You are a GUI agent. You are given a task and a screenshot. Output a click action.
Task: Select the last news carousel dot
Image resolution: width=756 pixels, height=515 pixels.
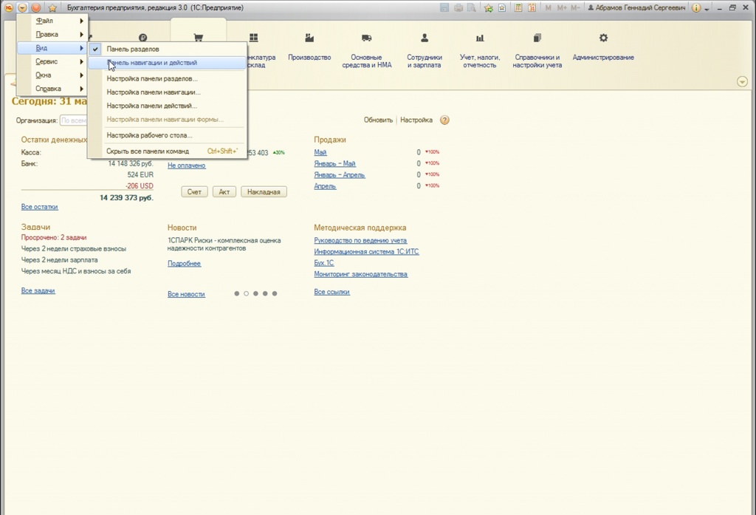(x=275, y=293)
